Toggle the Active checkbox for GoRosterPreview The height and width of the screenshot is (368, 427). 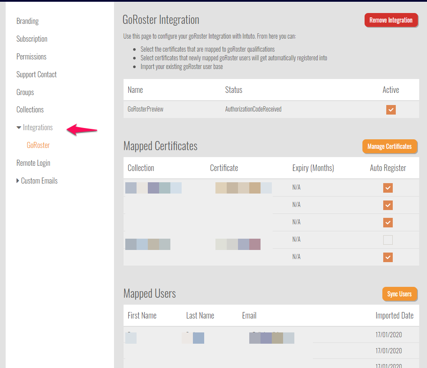pos(391,110)
